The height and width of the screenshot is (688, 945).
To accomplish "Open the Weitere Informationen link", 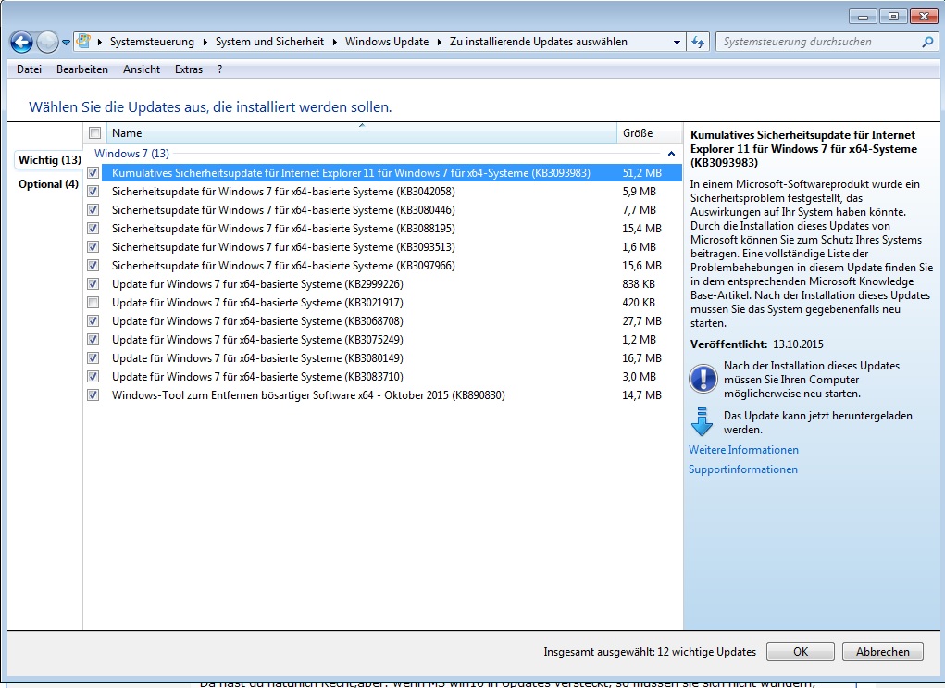I will 743,450.
